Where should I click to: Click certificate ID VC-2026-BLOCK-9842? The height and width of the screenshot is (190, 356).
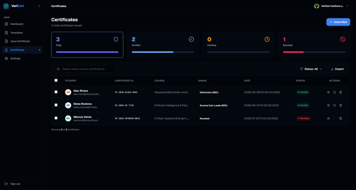pyautogui.click(x=126, y=92)
